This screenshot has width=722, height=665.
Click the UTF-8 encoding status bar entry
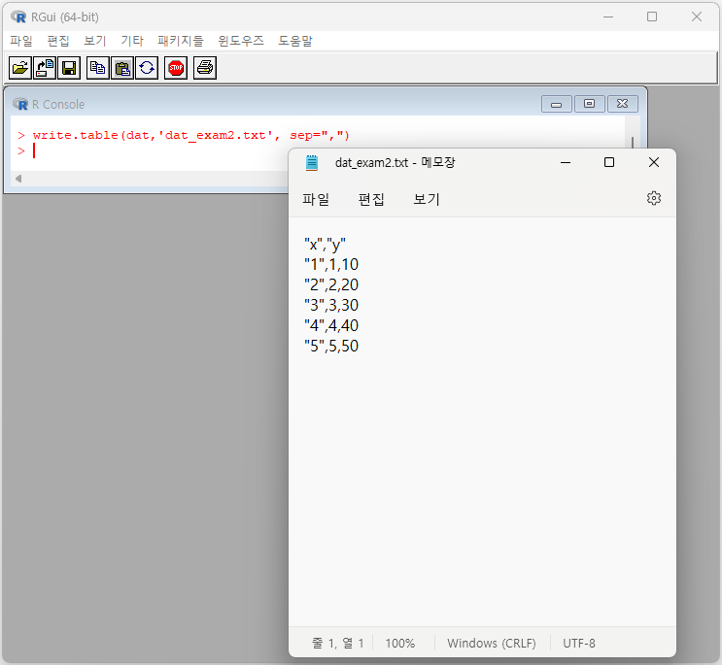[x=579, y=643]
